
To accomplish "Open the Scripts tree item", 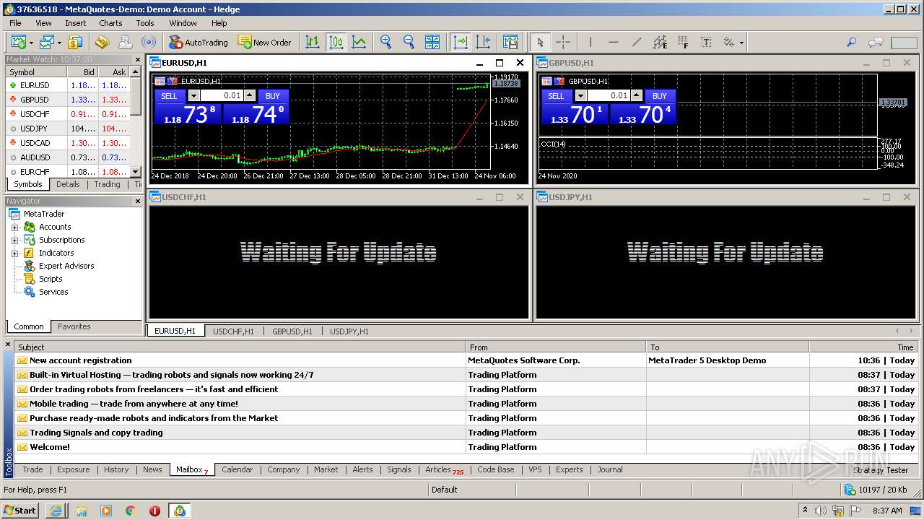I will (x=51, y=279).
